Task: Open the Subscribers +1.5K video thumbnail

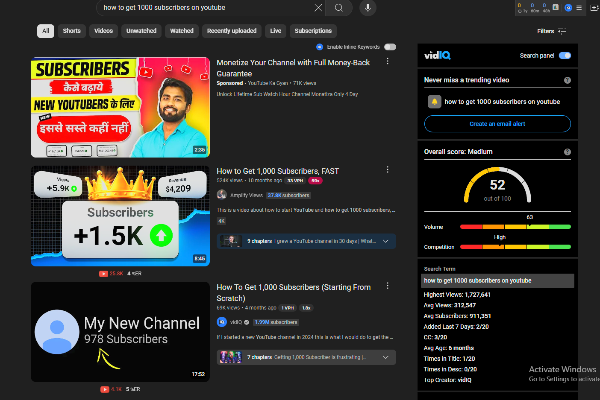Action: coord(120,216)
